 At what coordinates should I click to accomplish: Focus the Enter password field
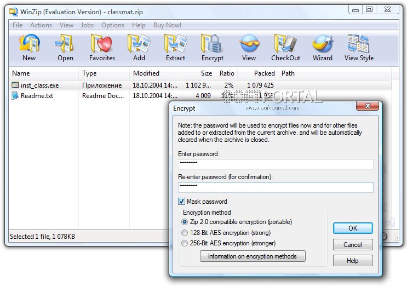(276, 164)
